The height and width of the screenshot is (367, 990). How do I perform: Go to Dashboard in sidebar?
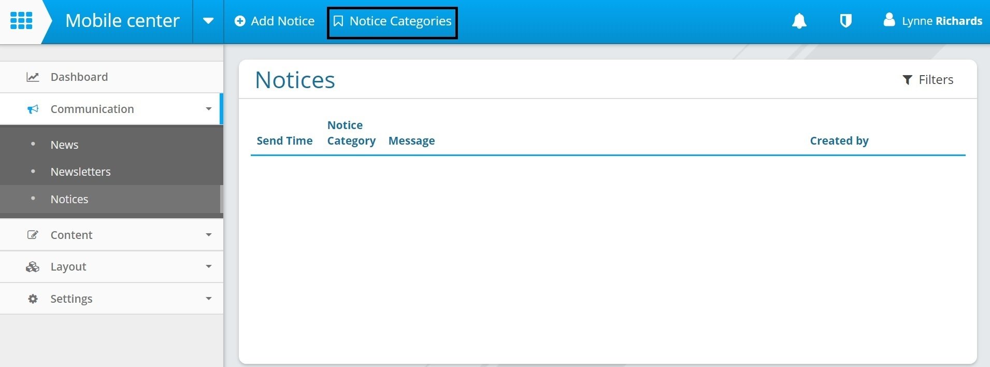(111, 77)
